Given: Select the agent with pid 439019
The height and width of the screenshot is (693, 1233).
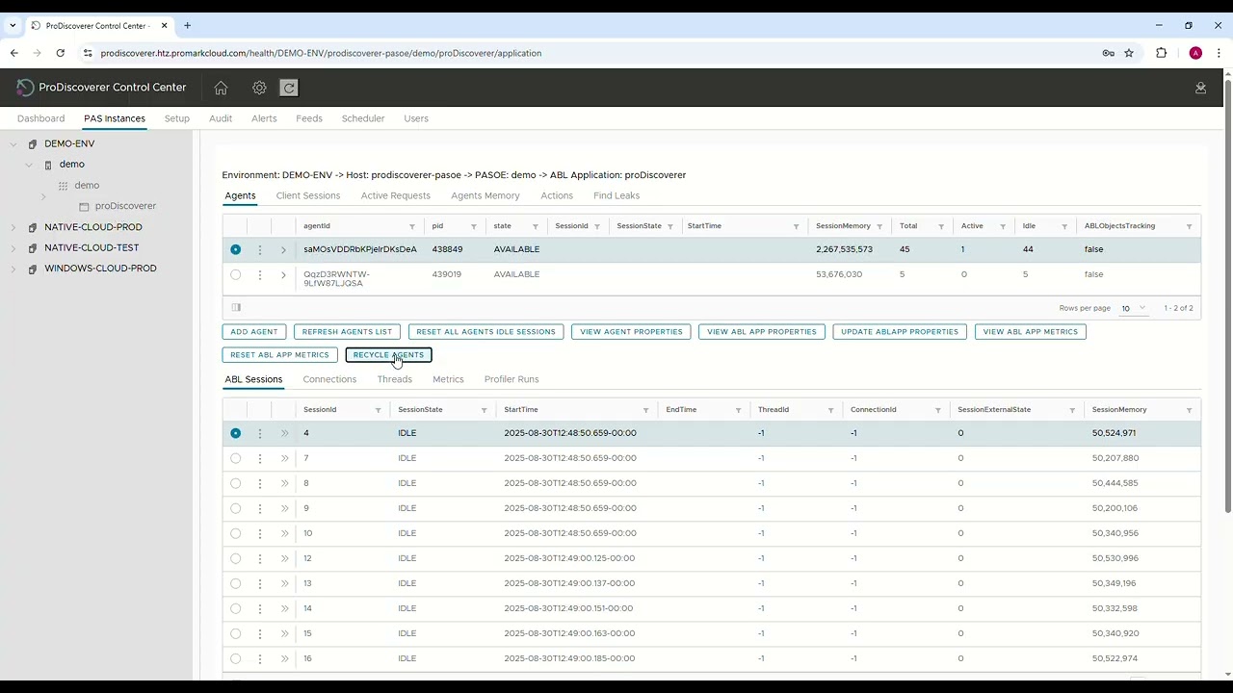Looking at the screenshot, I should (x=235, y=274).
